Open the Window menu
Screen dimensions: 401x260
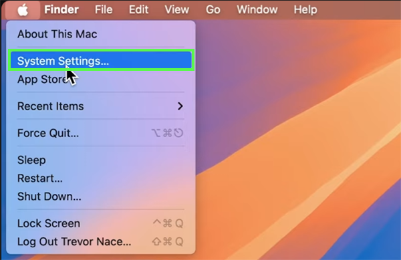point(257,10)
